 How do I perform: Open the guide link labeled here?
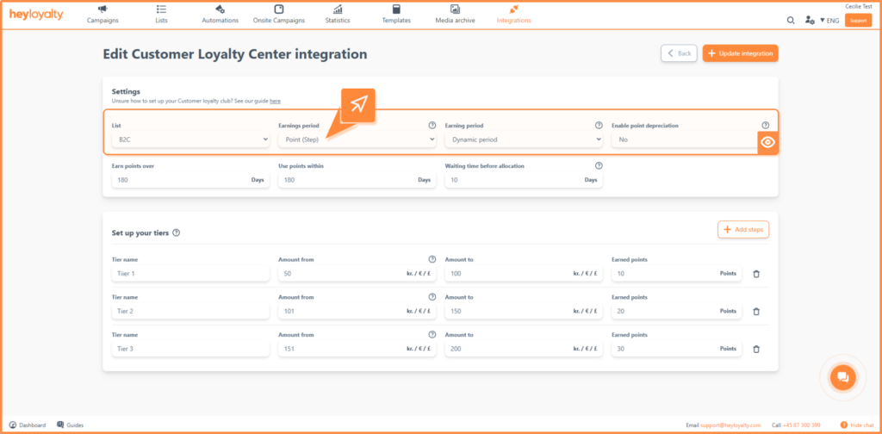coord(275,102)
